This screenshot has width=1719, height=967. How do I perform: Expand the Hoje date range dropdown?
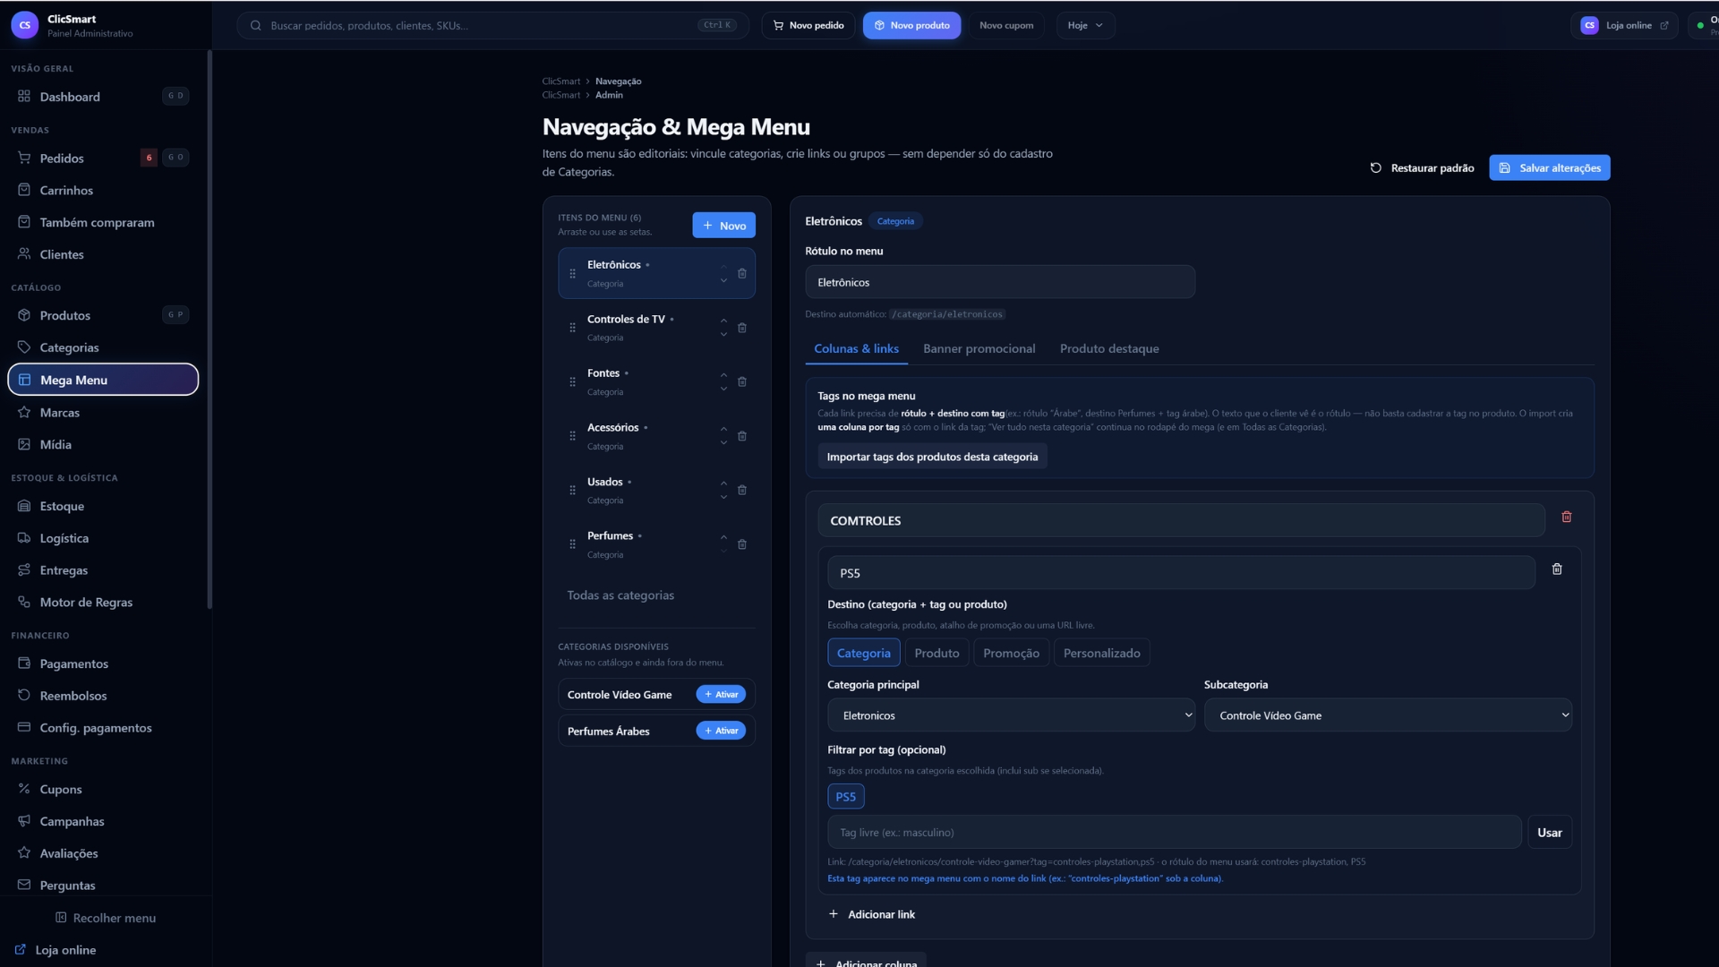[1085, 25]
